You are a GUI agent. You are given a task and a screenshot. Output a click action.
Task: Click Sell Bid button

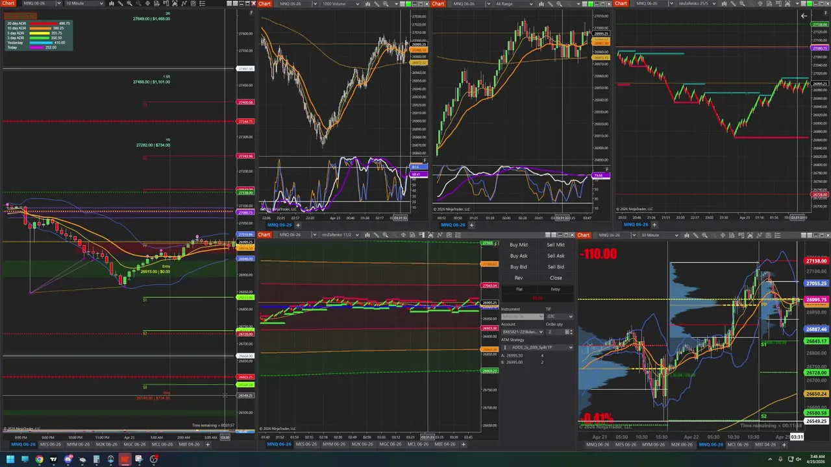[556, 267]
